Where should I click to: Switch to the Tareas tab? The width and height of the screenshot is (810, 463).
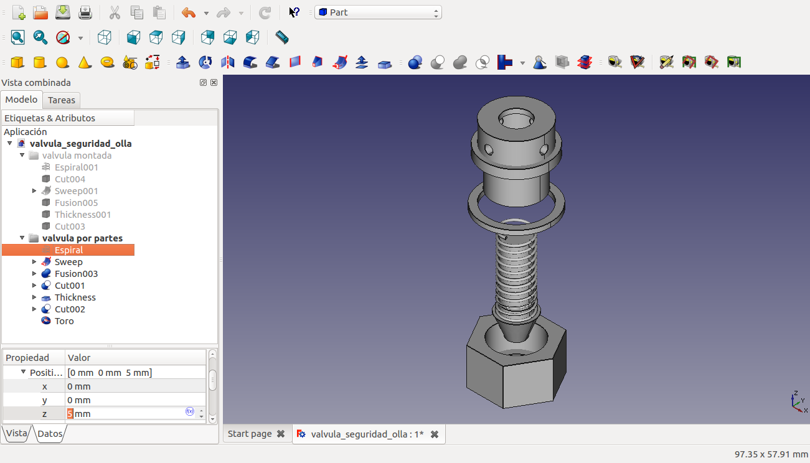62,100
